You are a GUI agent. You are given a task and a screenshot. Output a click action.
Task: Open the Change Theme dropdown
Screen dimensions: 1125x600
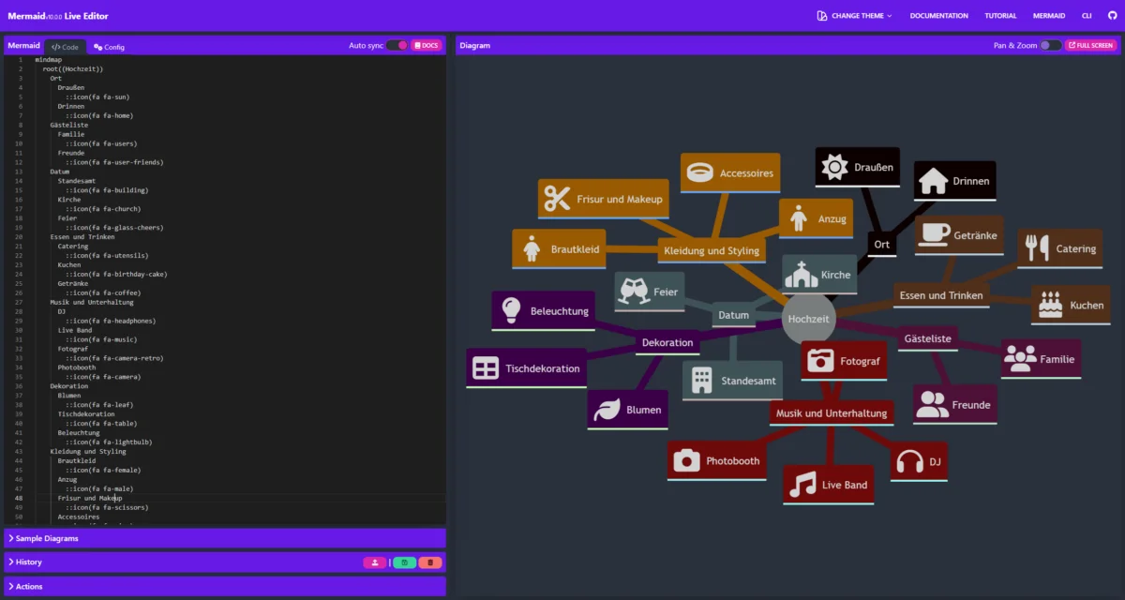point(854,16)
